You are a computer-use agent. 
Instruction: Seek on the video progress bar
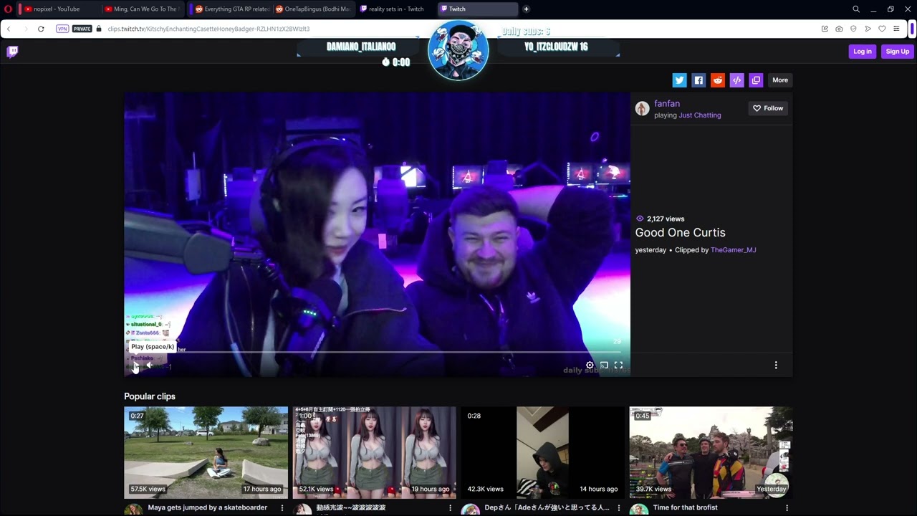tap(377, 353)
